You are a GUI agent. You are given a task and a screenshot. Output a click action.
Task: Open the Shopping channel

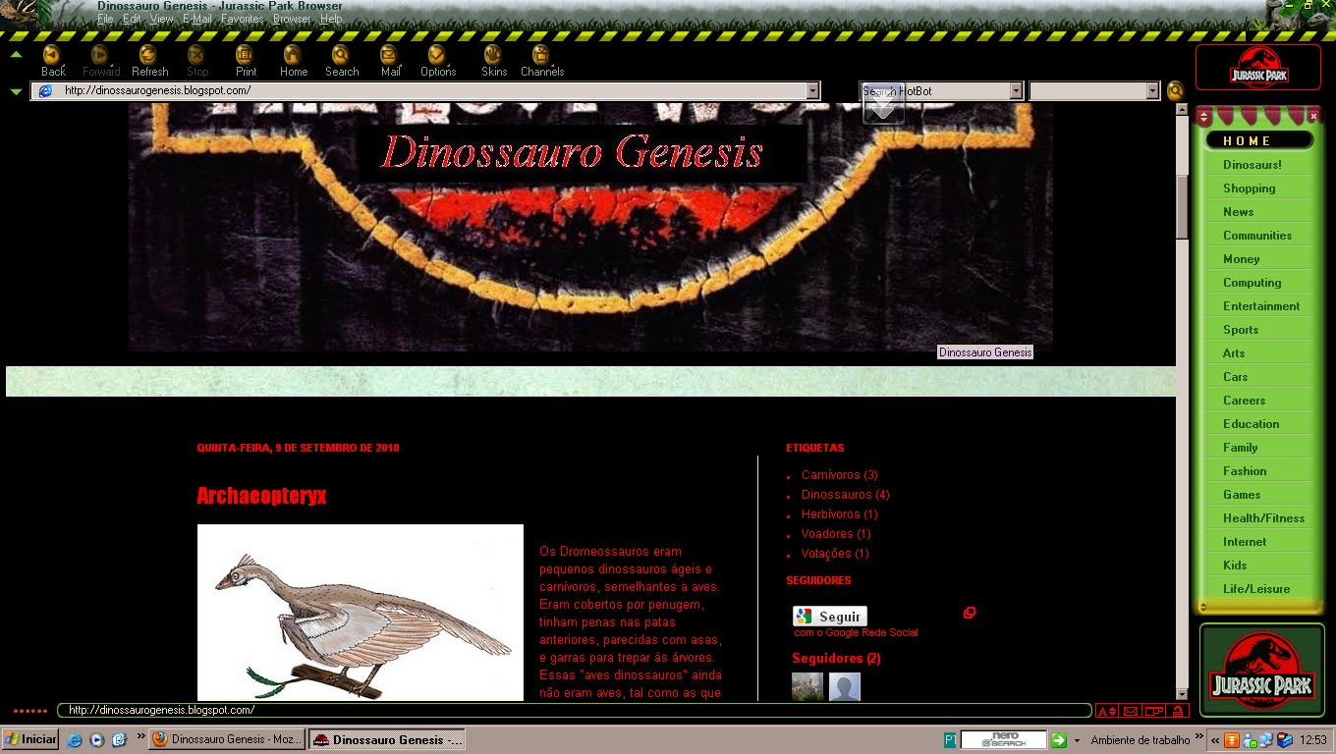point(1249,188)
